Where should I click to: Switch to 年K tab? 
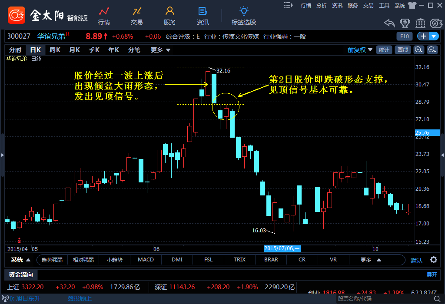tap(113, 50)
